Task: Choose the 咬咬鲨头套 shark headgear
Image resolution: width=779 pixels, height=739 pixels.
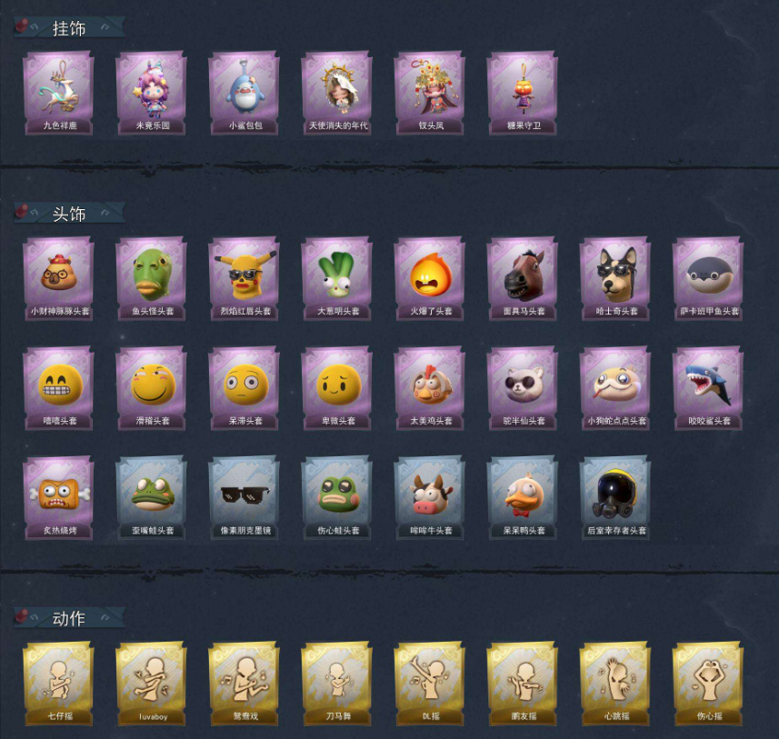Action: point(708,387)
